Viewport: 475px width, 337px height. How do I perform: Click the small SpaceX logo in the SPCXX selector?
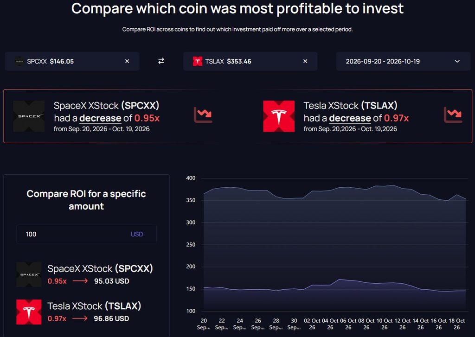pos(19,61)
